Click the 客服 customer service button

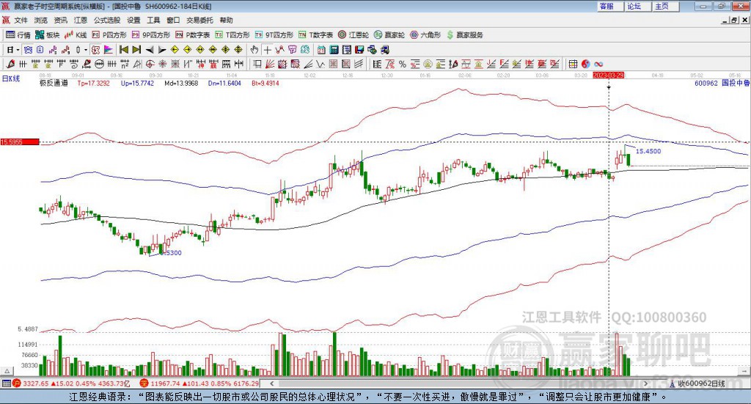pyautogui.click(x=606, y=6)
